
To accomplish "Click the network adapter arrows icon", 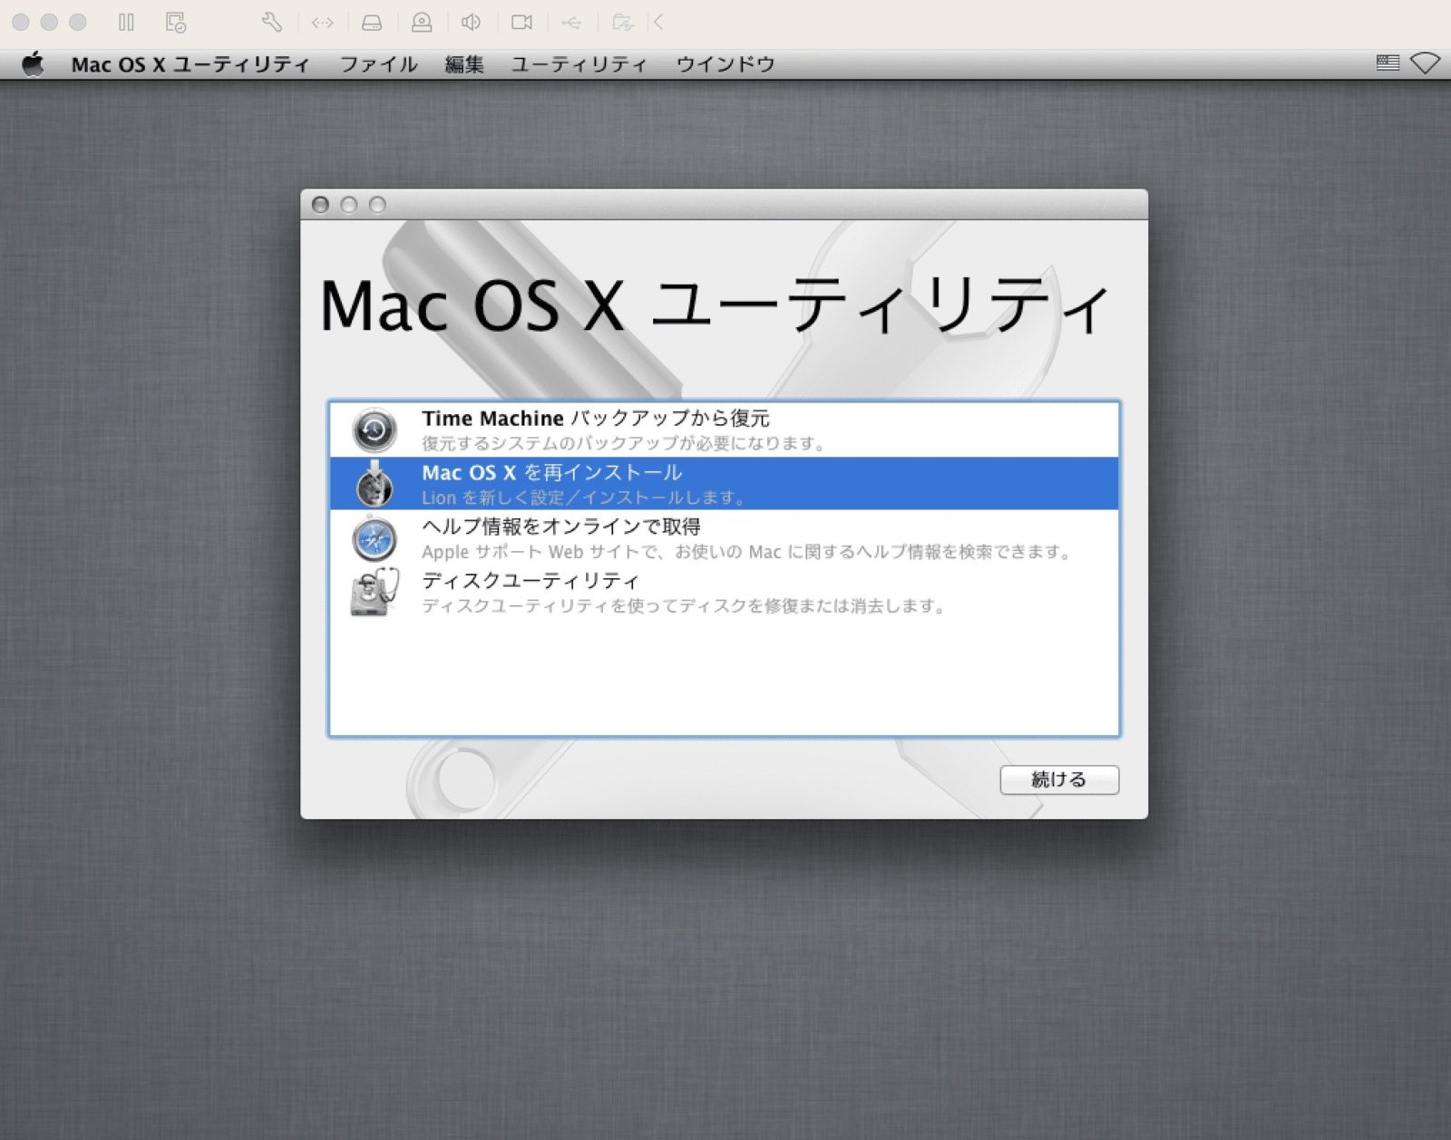I will point(322,23).
